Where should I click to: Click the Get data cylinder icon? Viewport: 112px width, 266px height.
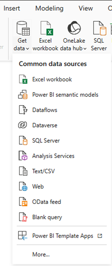(23, 28)
